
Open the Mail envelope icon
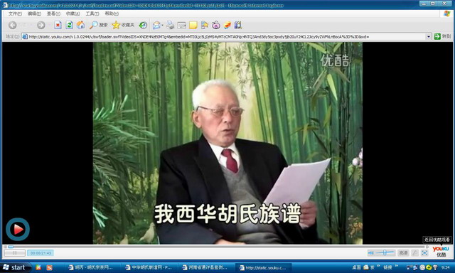pyautogui.click(x=156, y=26)
